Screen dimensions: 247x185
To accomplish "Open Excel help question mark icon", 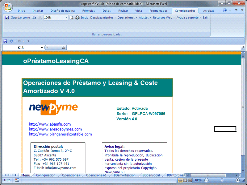I will point(225,10).
